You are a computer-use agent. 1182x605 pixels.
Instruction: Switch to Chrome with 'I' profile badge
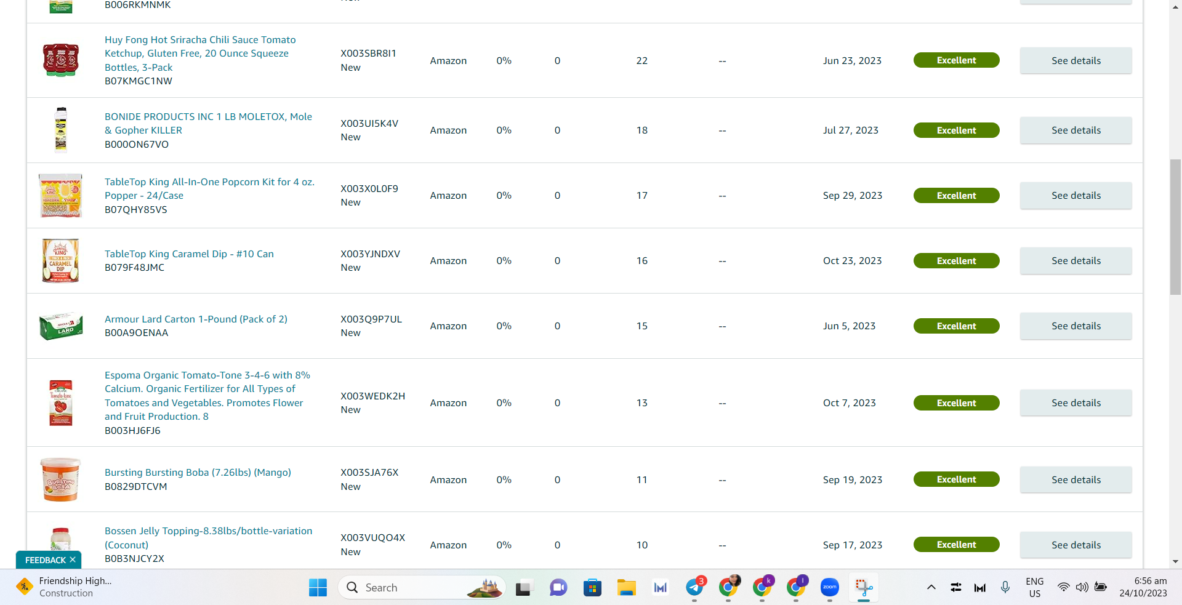(796, 588)
